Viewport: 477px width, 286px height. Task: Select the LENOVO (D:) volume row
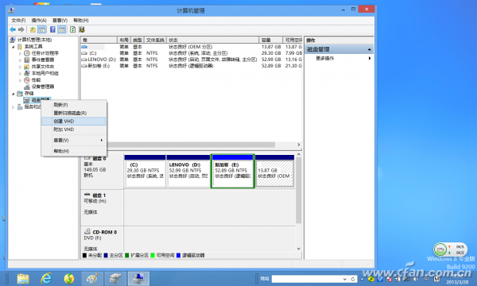pos(191,60)
